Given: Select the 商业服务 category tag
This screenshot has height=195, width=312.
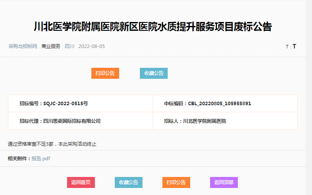Looking at the screenshot, I should point(51,46).
